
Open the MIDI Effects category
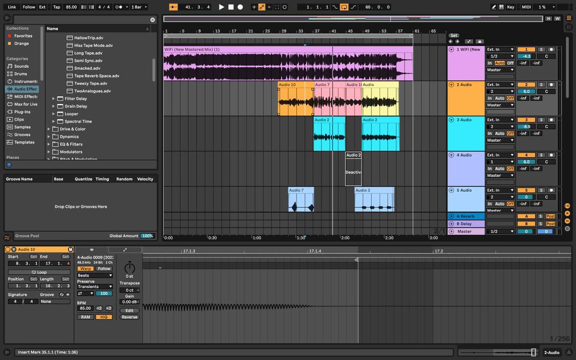pyautogui.click(x=22, y=96)
